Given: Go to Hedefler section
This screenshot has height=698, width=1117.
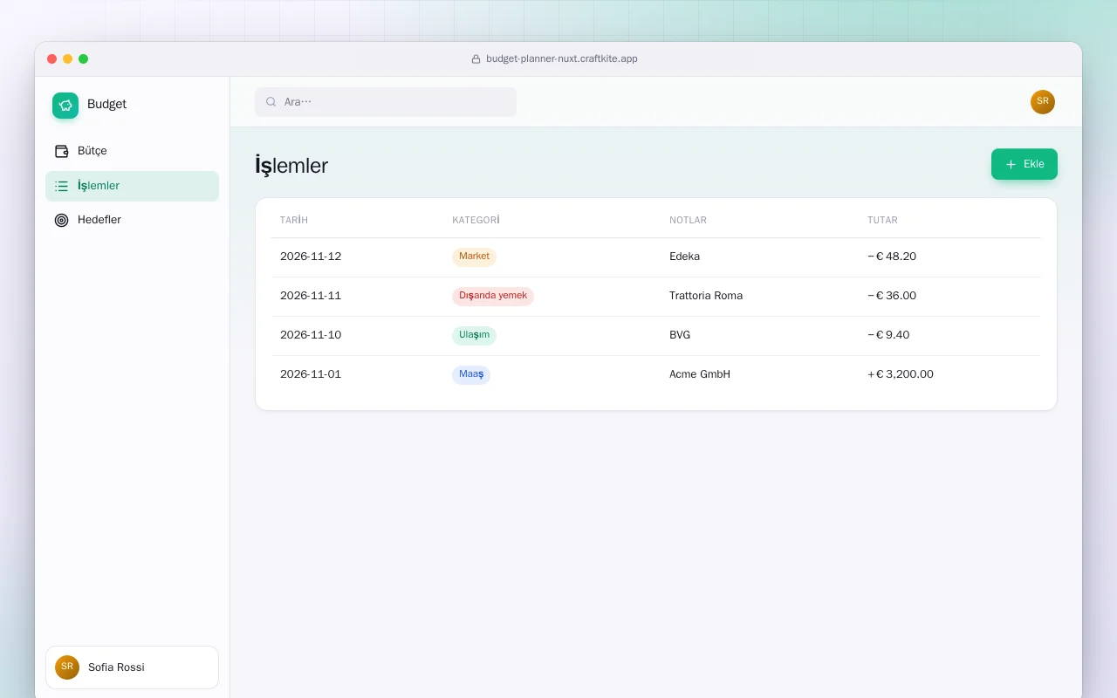Looking at the screenshot, I should 132,220.
